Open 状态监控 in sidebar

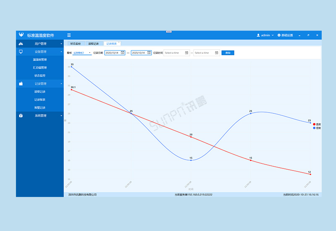click(40, 76)
